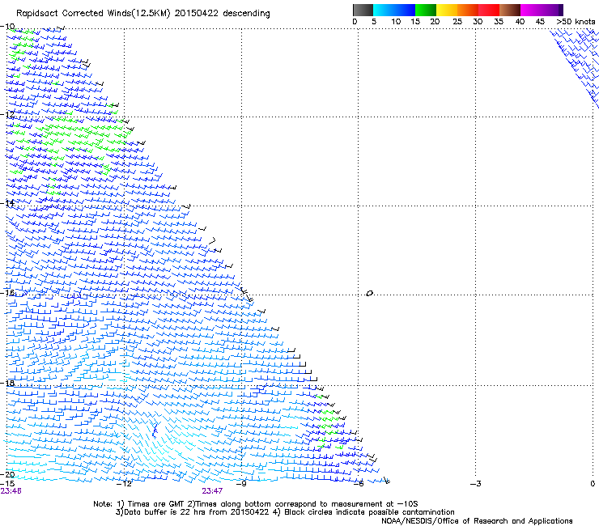Click the '-20' latitude axis label
Screen dimensions: 599x526
[7, 474]
